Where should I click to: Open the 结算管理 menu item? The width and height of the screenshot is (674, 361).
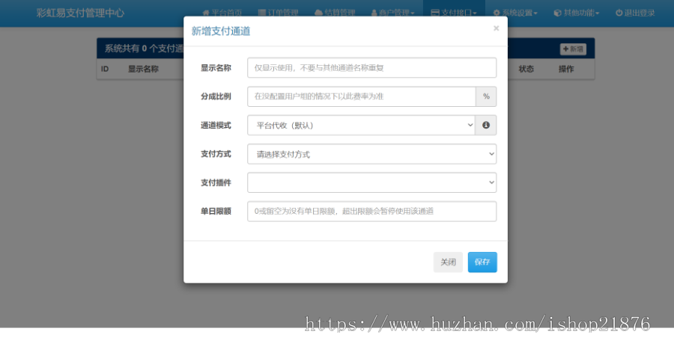point(335,13)
